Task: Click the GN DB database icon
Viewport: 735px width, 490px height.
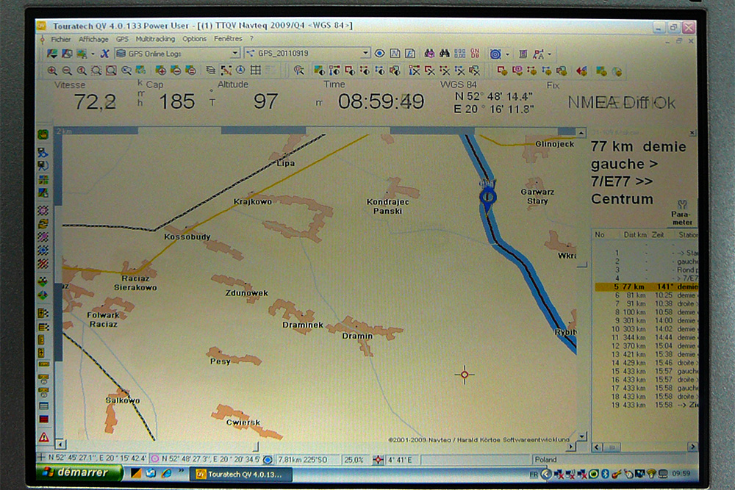Action: [475, 54]
